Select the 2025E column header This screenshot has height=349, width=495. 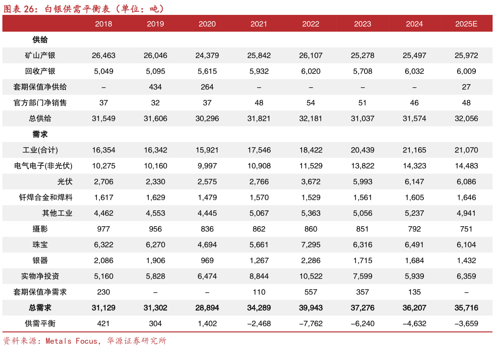(466, 24)
